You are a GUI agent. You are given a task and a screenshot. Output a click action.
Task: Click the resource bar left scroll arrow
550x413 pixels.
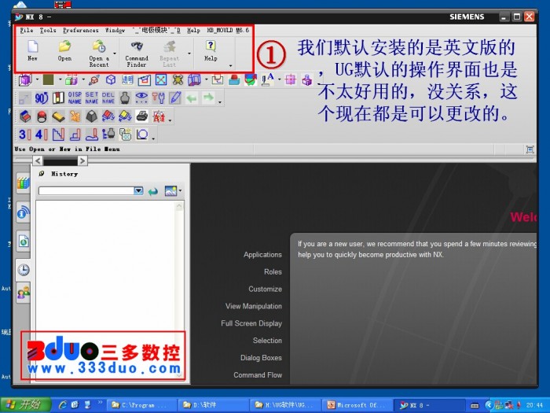[38, 160]
